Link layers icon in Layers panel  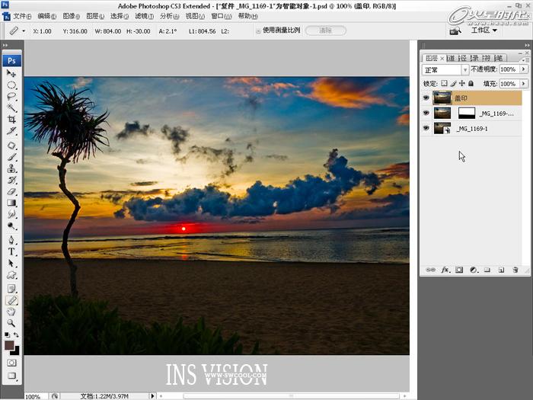click(x=430, y=270)
